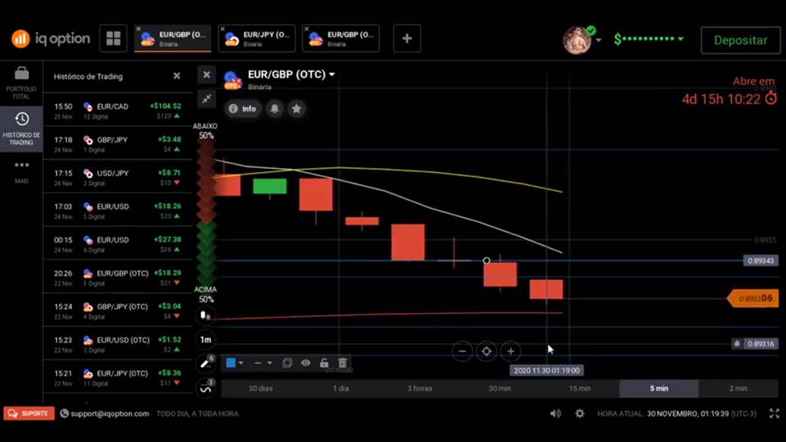Open the EUR/JPY (OTC) 15:21 trade entry
786x442 pixels.
click(x=117, y=378)
